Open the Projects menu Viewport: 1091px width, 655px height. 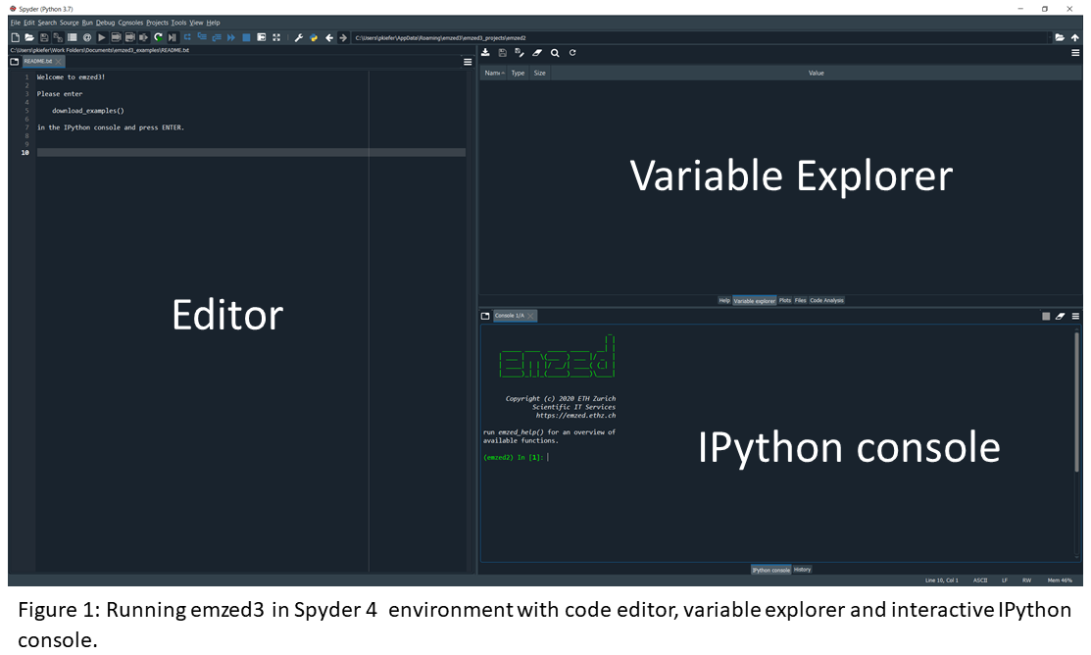[x=157, y=23]
